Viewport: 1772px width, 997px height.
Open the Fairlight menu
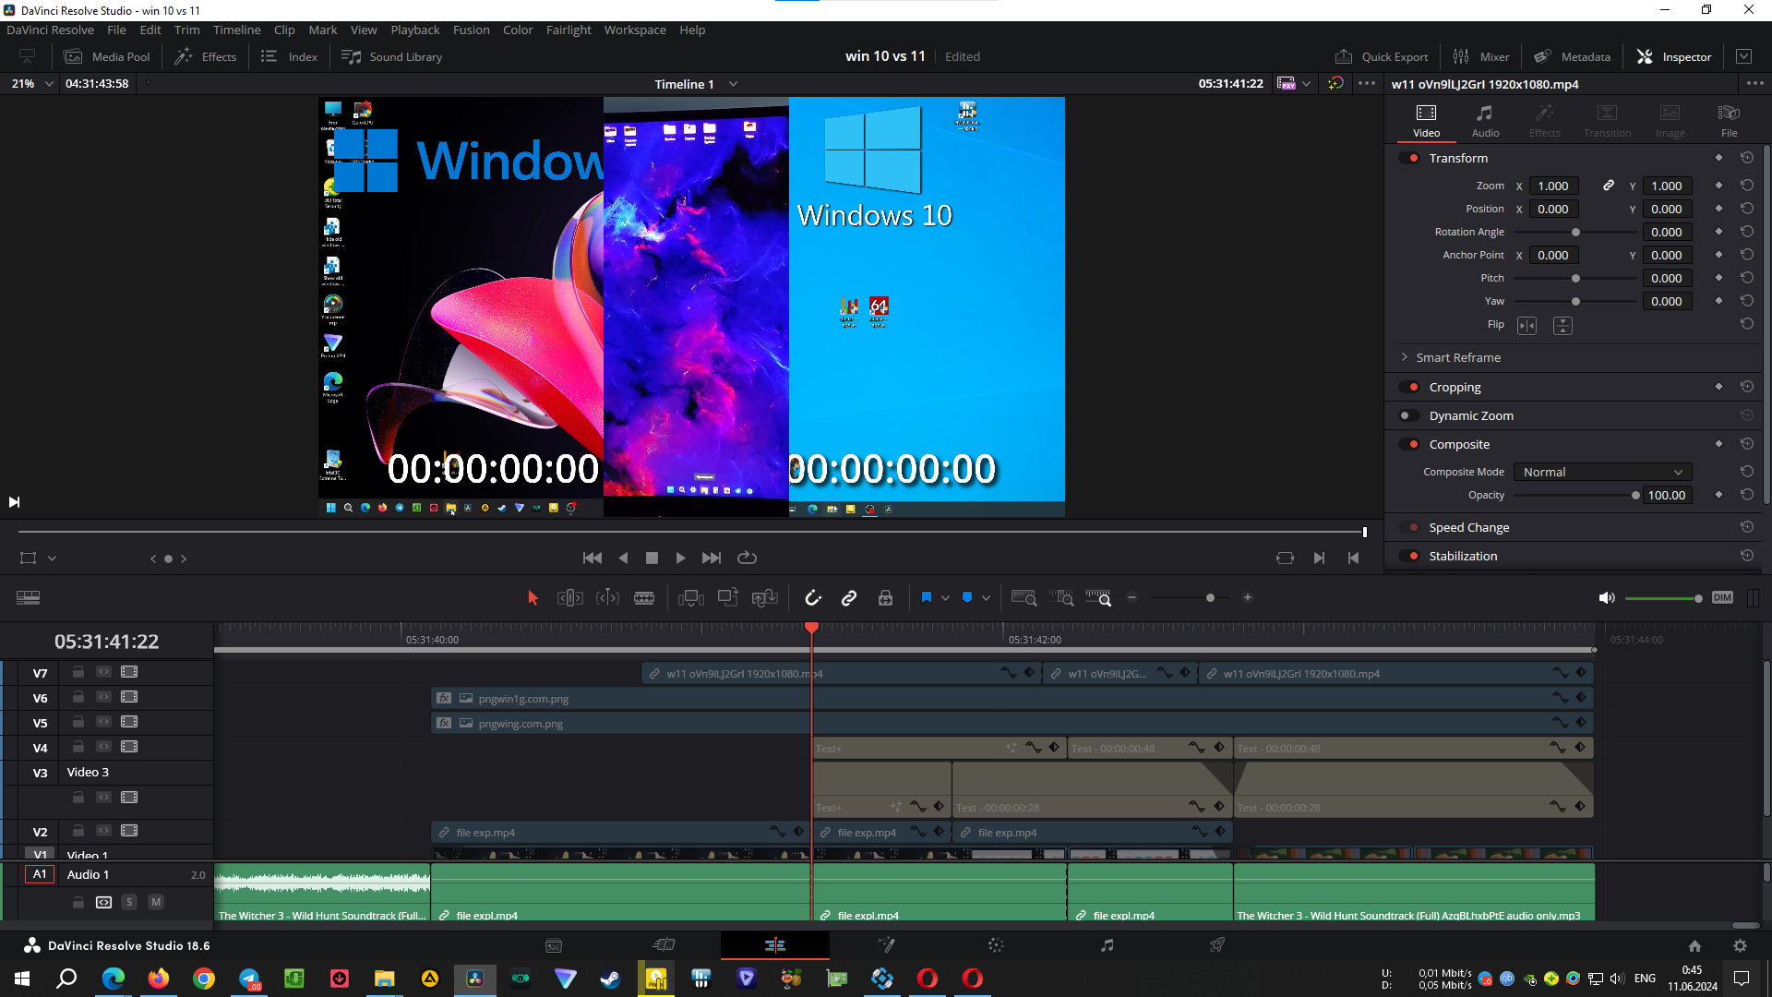568,30
